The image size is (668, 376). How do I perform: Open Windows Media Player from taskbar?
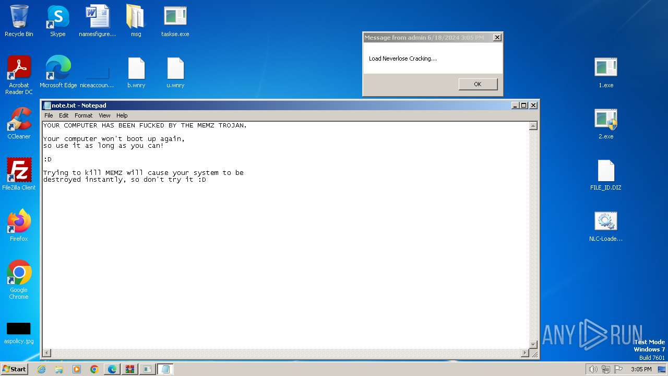tap(77, 369)
